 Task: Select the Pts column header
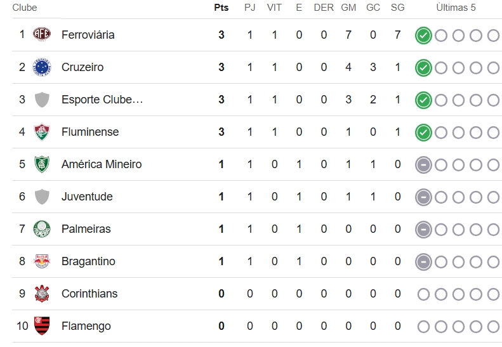pyautogui.click(x=221, y=8)
